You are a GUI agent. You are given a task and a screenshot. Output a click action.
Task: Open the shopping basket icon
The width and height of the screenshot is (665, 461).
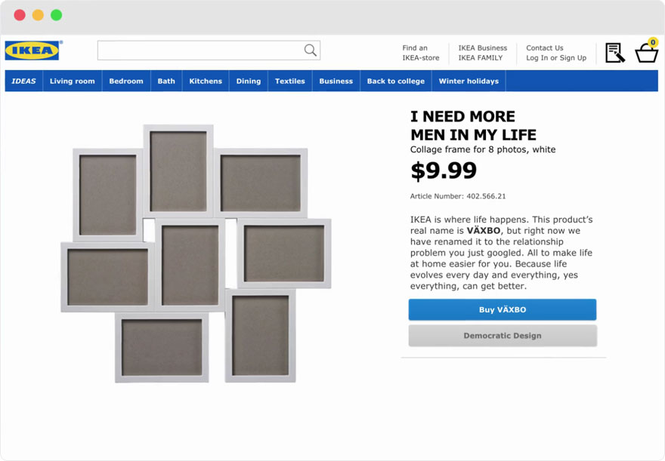tap(646, 53)
